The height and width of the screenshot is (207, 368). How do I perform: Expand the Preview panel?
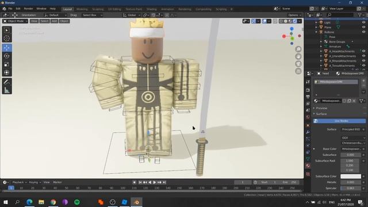(321, 108)
